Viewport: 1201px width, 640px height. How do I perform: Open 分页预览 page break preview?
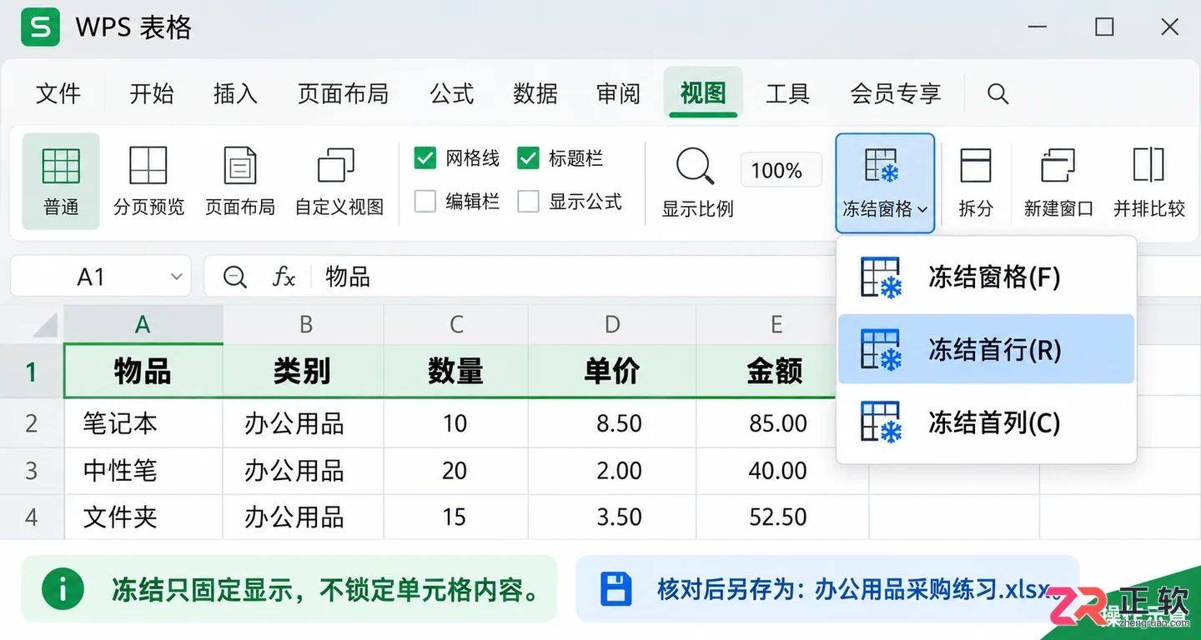click(148, 181)
